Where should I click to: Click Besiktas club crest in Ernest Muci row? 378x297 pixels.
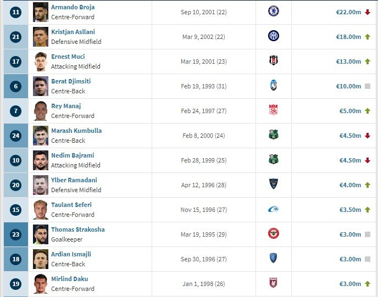(273, 61)
